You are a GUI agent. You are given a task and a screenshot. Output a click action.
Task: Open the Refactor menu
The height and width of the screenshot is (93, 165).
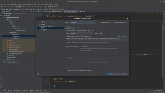30,4
